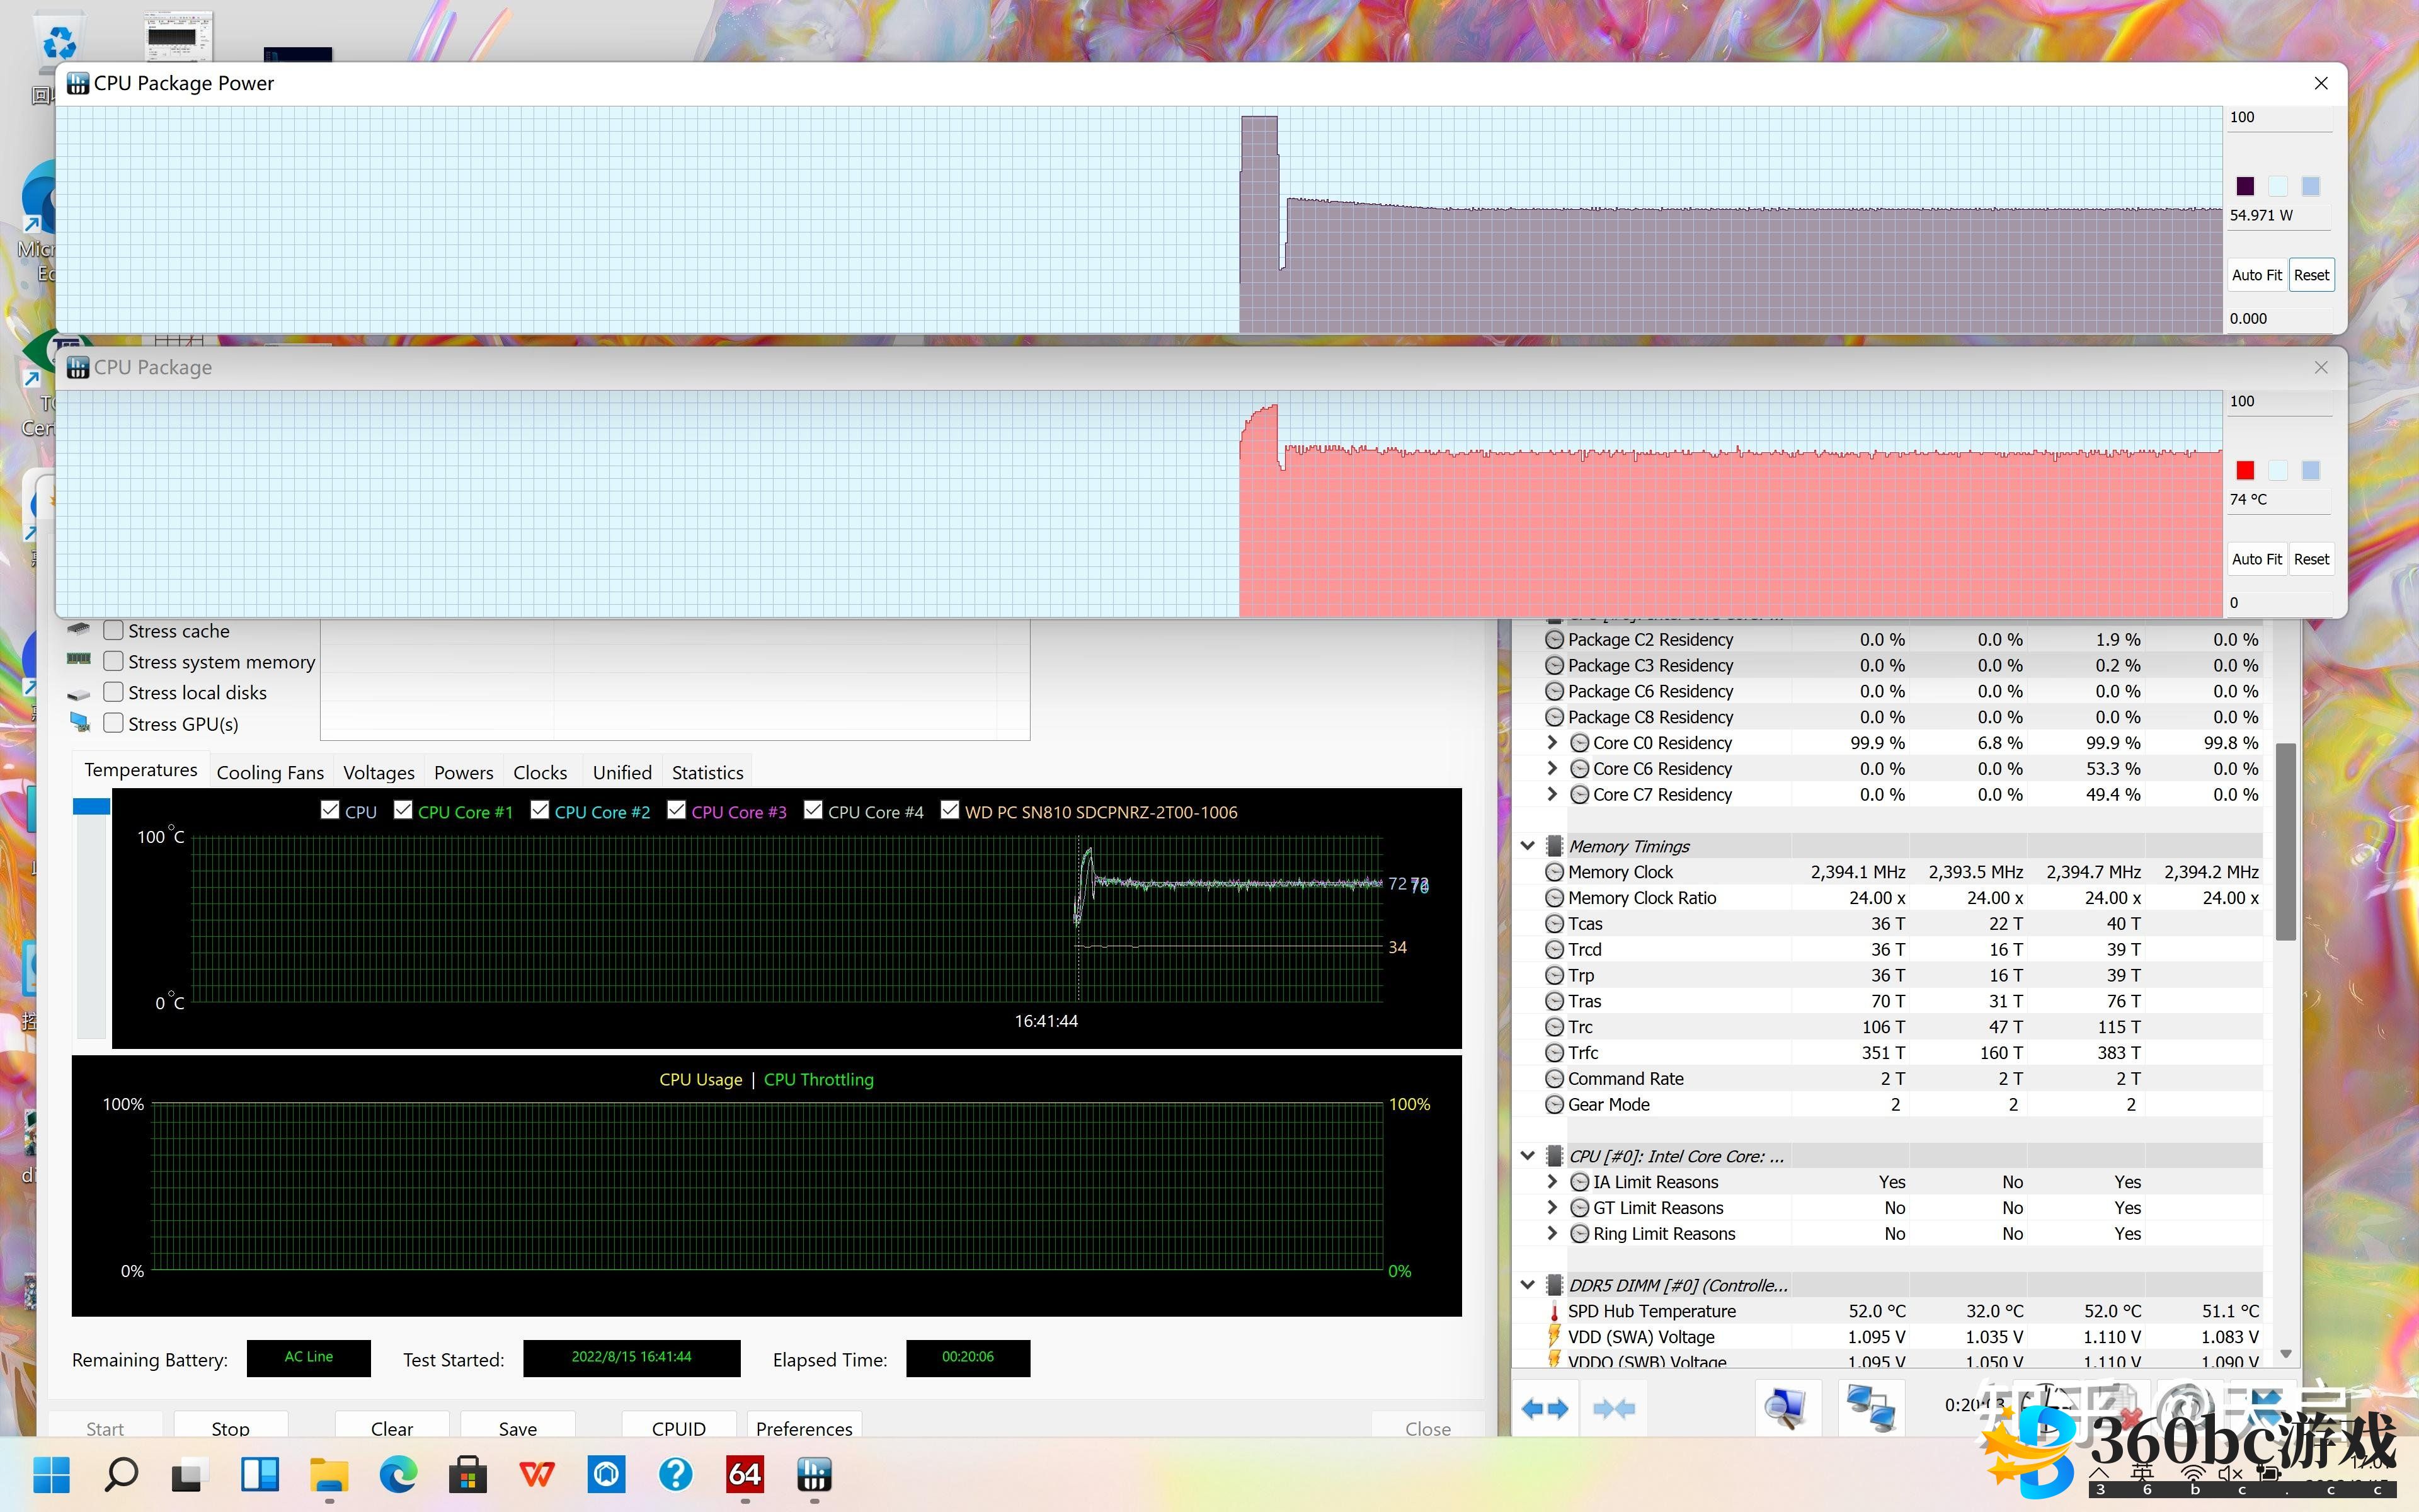Collapse the Memory Timings section
The height and width of the screenshot is (1512, 2419).
click(1528, 846)
